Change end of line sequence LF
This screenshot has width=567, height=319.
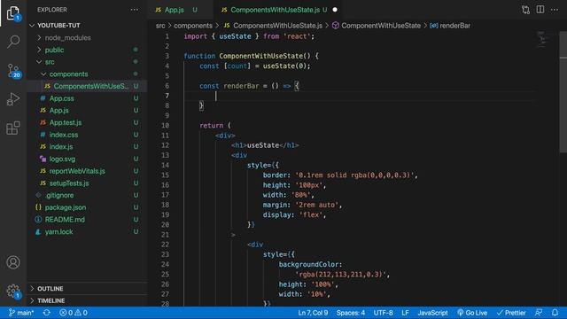pyautogui.click(x=405, y=313)
